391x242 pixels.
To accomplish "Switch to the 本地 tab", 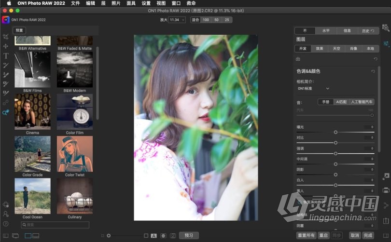I will 370,49.
